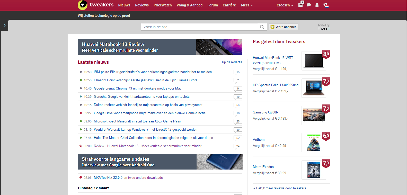This screenshot has height=195, width=407.
Task: Open the private messages speech bubble icon
Action: click(309, 5)
